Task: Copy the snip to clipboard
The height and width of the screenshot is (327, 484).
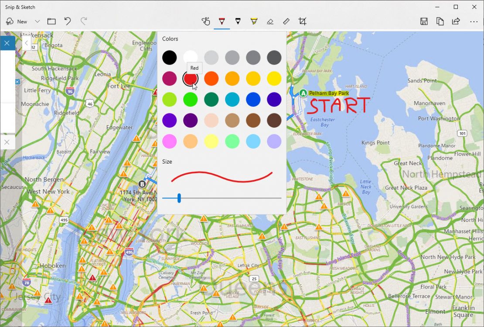Action: coord(440,21)
